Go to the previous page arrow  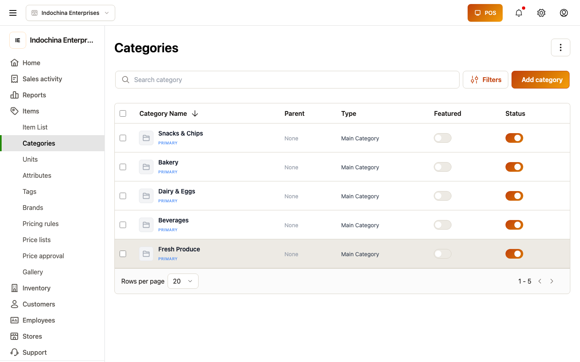(x=540, y=281)
